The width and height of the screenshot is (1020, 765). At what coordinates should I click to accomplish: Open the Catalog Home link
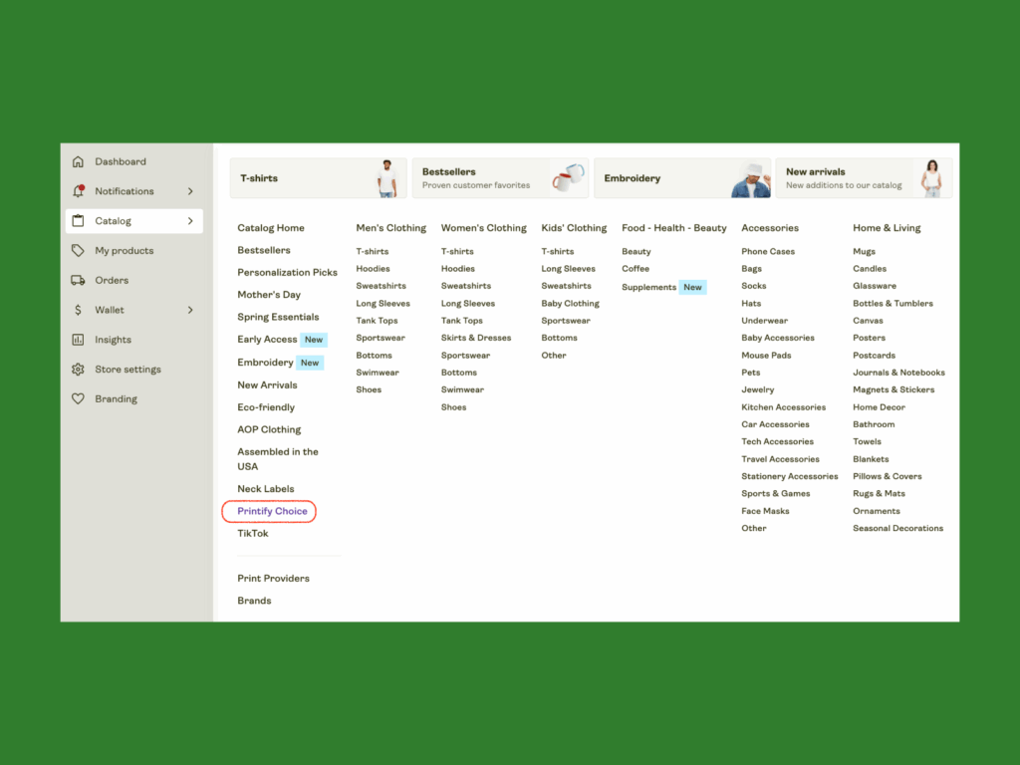pyautogui.click(x=271, y=228)
